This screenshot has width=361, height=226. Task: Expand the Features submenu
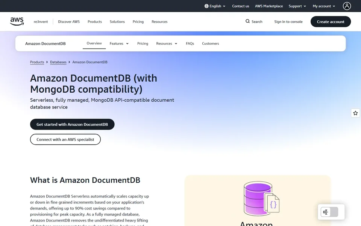point(119,44)
